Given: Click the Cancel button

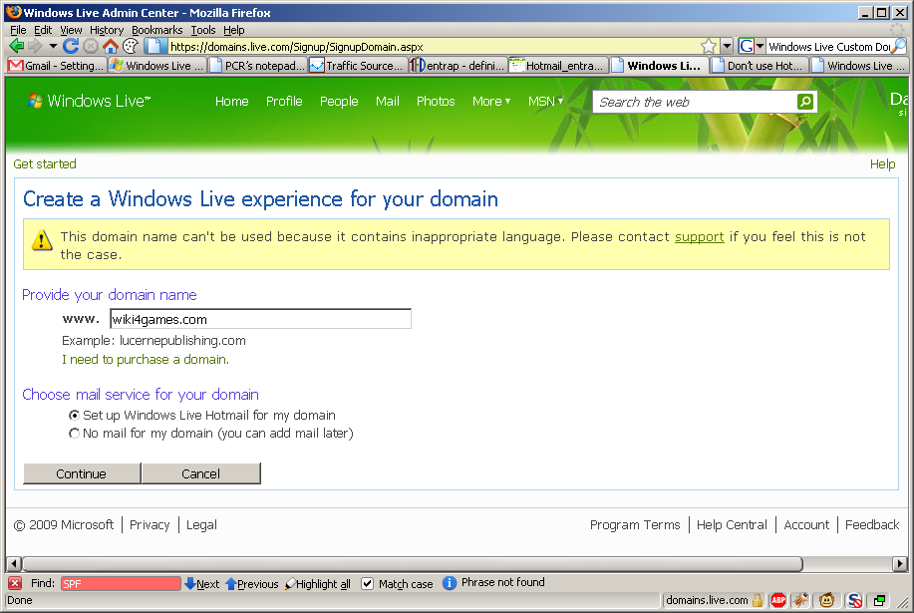Looking at the screenshot, I should [x=200, y=473].
